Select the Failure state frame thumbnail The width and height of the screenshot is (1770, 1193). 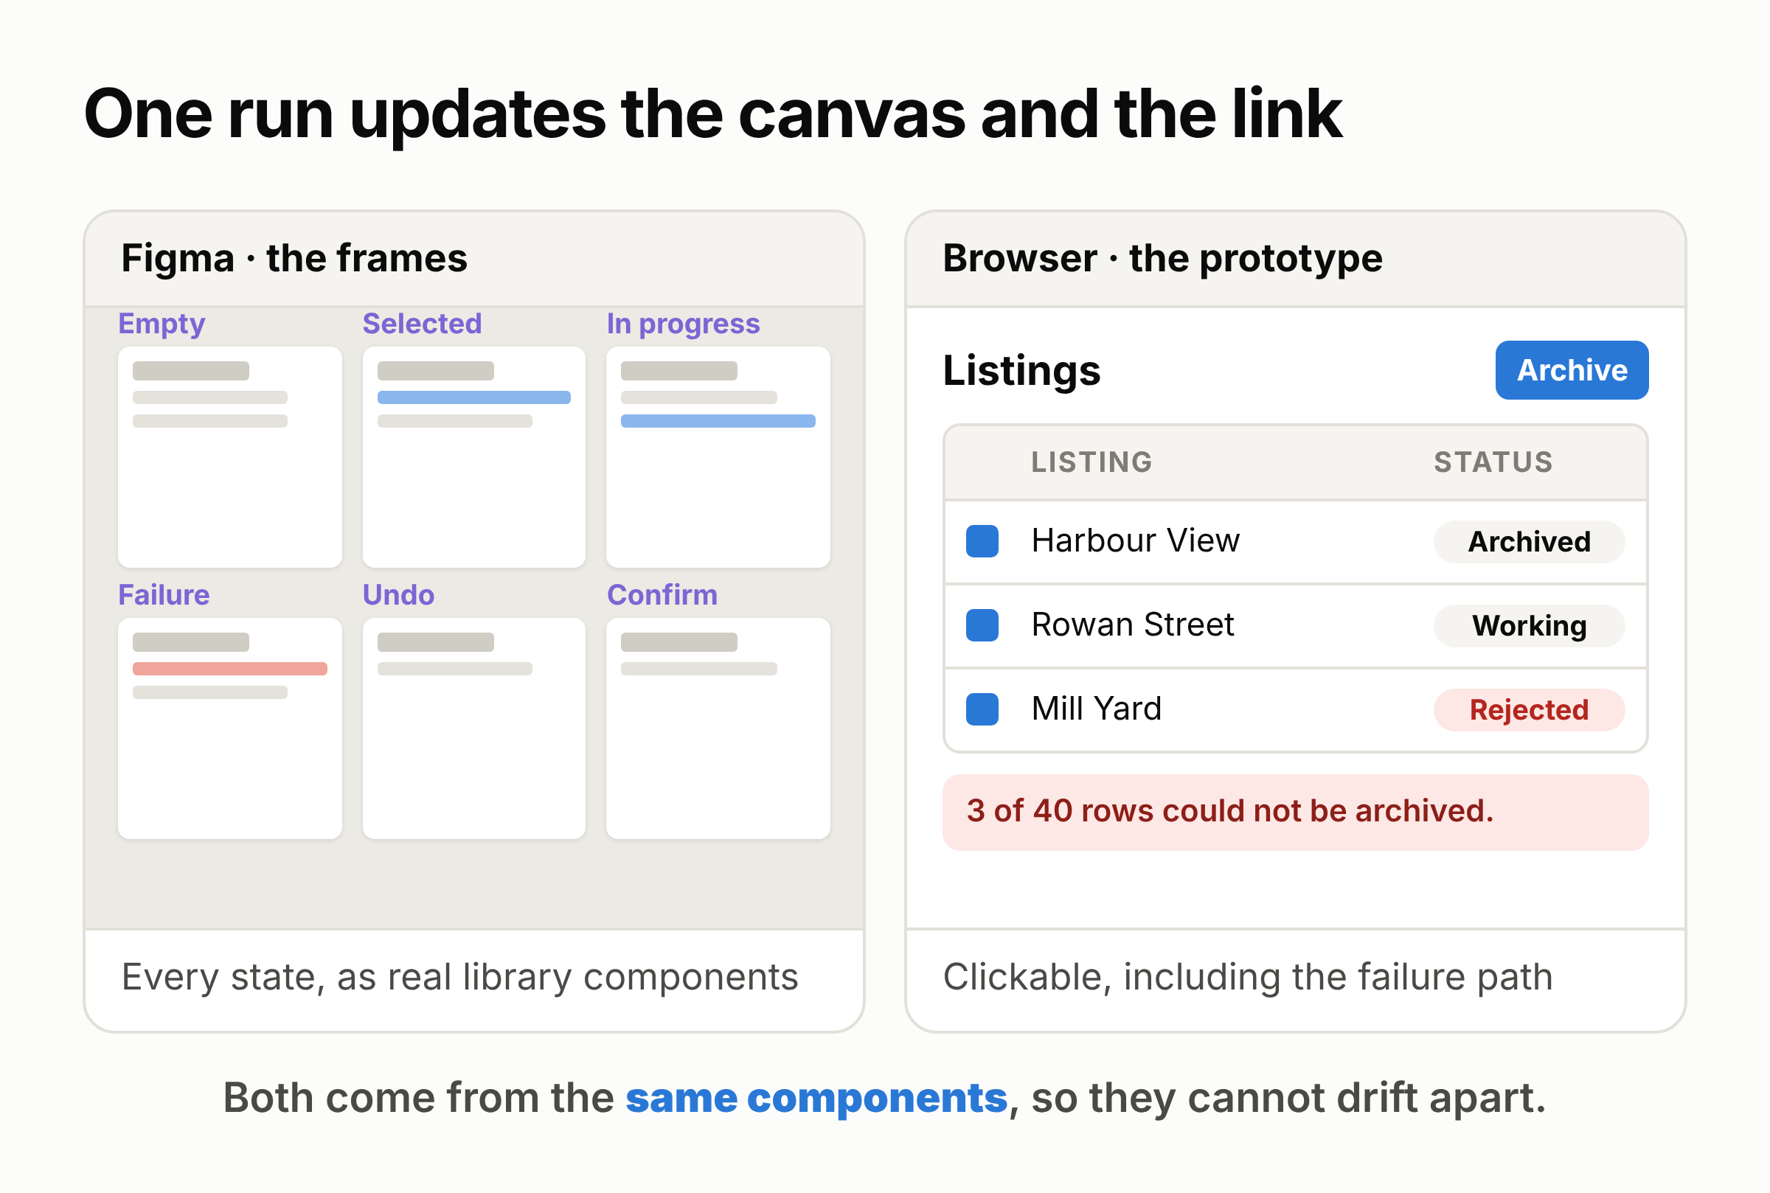tap(230, 728)
